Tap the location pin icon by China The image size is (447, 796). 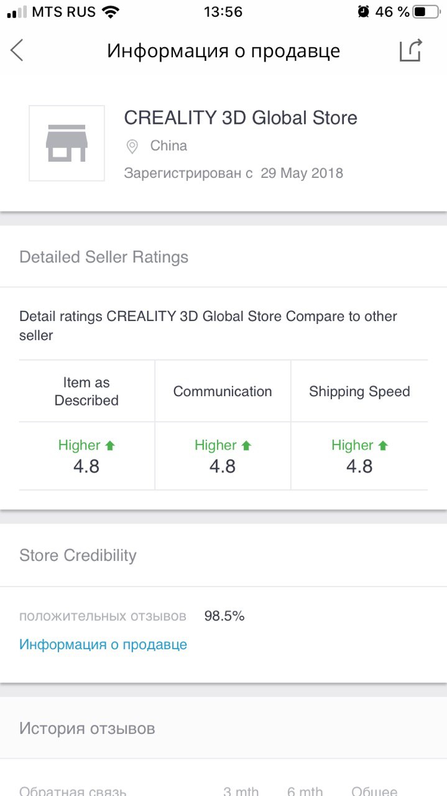pos(132,147)
